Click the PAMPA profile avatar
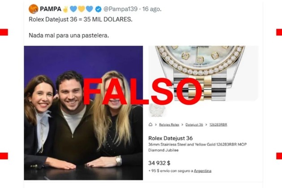 click(x=34, y=9)
